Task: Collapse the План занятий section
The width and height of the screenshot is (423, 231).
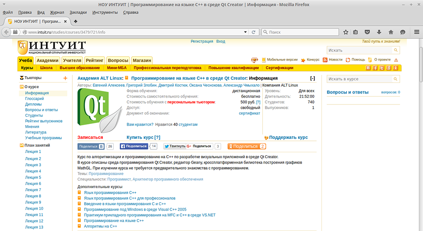Action: pos(22,145)
